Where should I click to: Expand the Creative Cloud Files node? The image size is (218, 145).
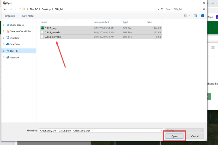tap(4, 31)
